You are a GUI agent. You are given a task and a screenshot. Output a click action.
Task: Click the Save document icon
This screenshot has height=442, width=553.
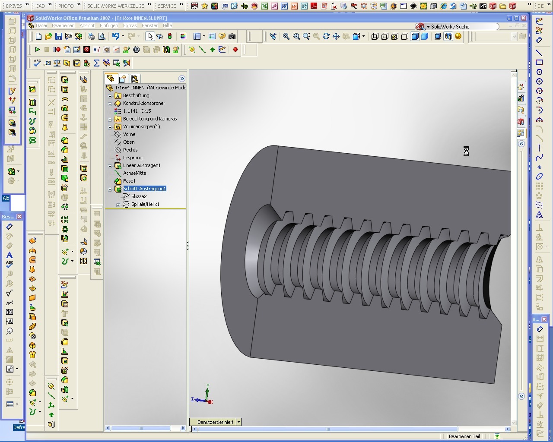coord(58,36)
